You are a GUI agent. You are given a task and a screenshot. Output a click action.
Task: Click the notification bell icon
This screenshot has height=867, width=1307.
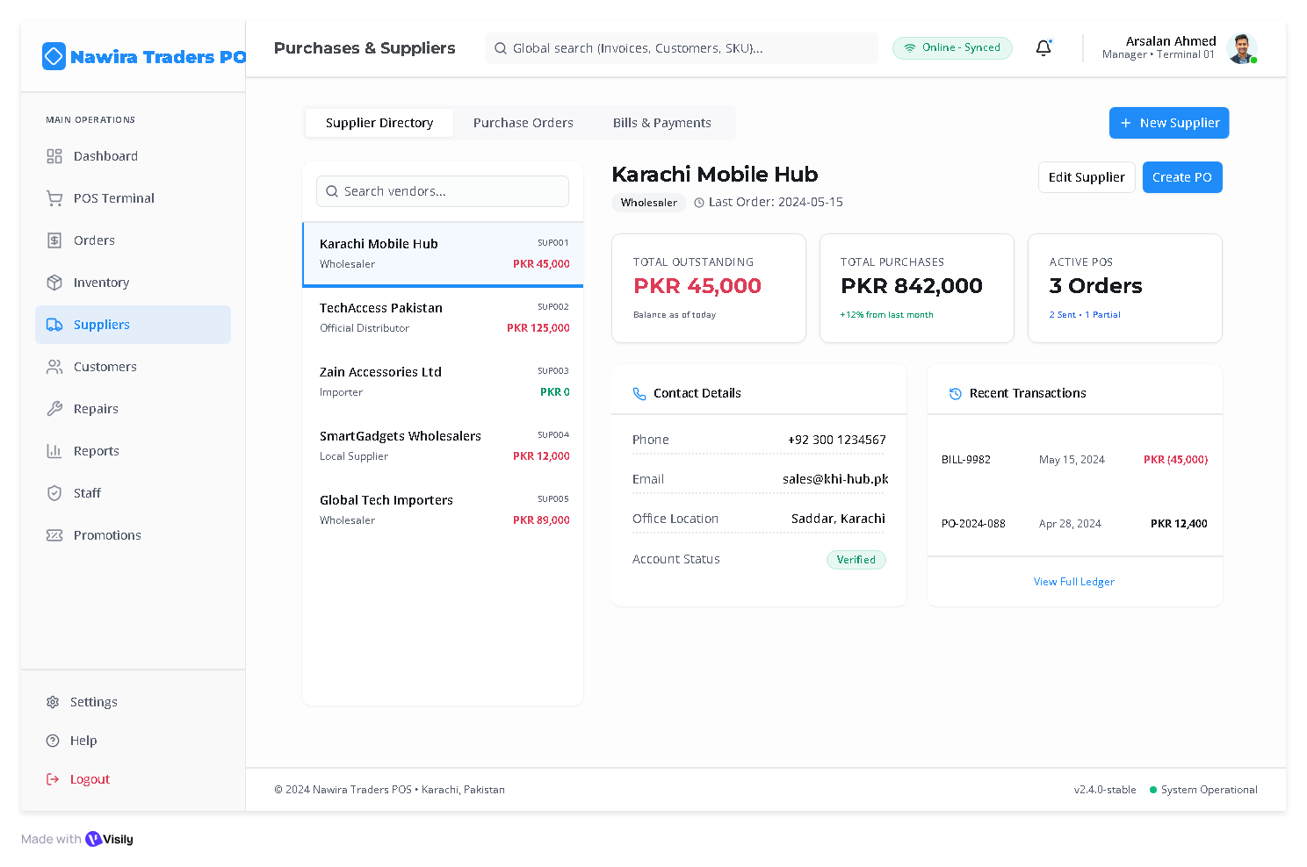(x=1043, y=48)
